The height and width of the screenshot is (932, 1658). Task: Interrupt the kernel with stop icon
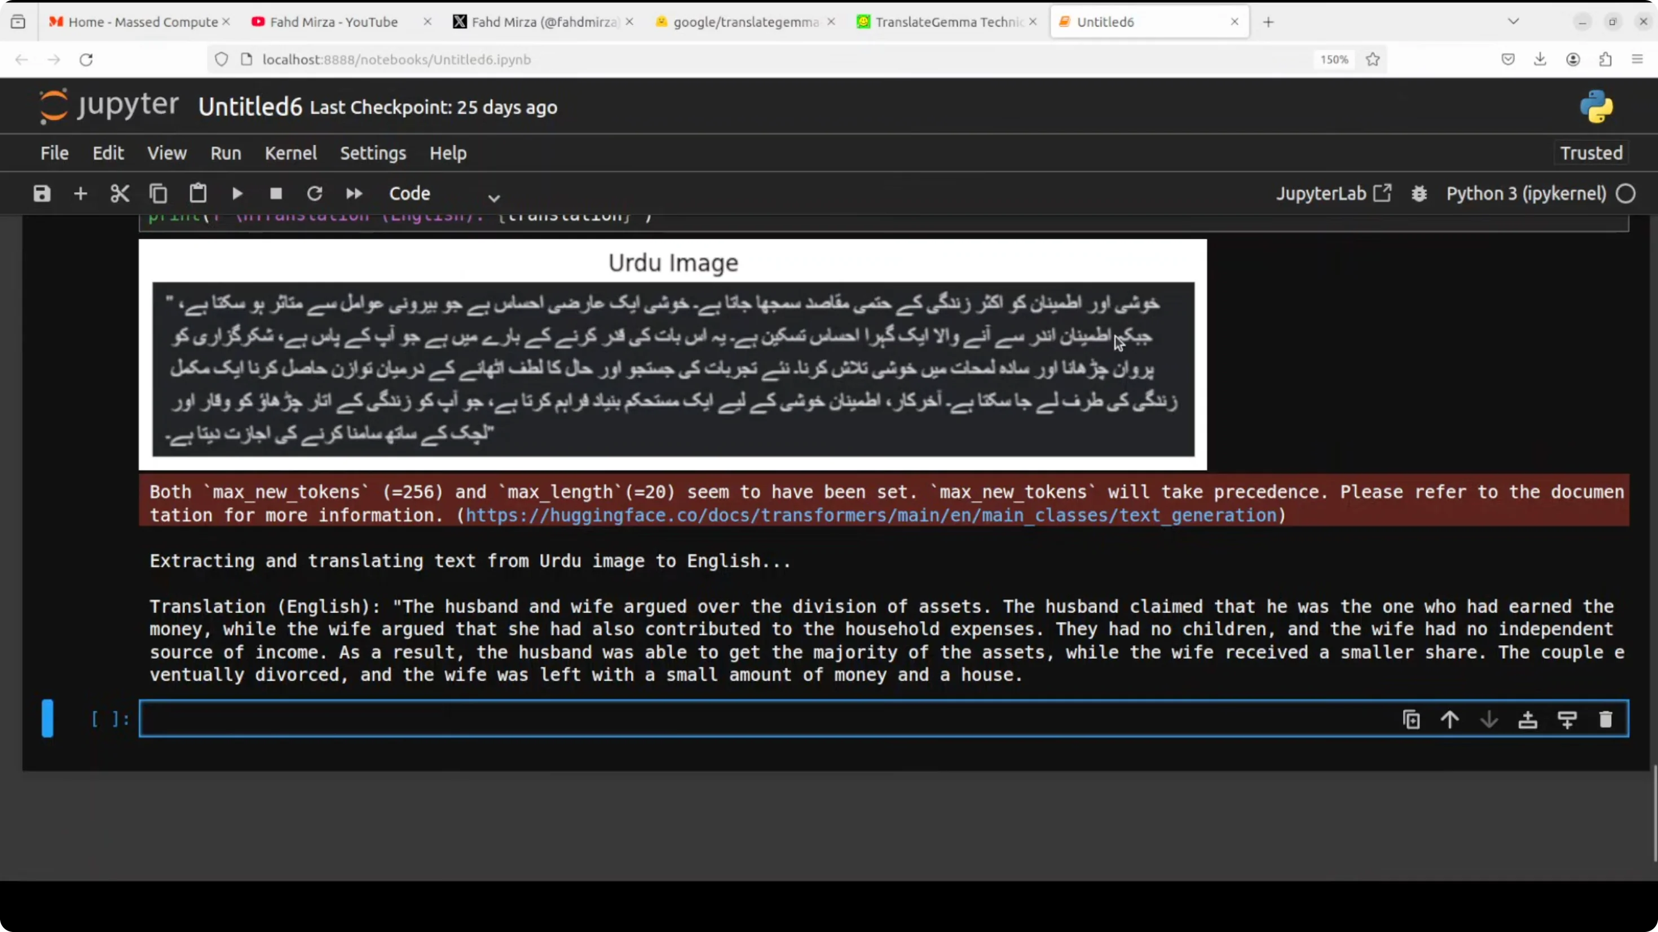(x=276, y=194)
